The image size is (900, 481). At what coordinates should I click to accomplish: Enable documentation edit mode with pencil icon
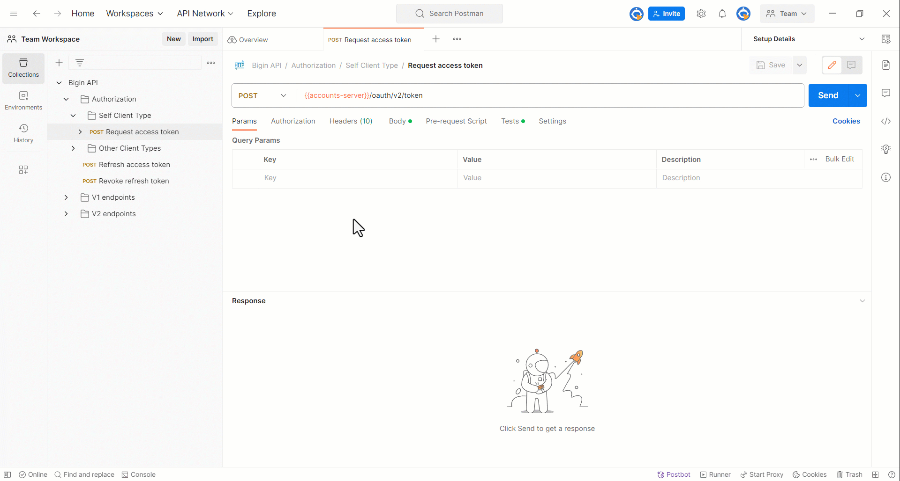(x=832, y=65)
